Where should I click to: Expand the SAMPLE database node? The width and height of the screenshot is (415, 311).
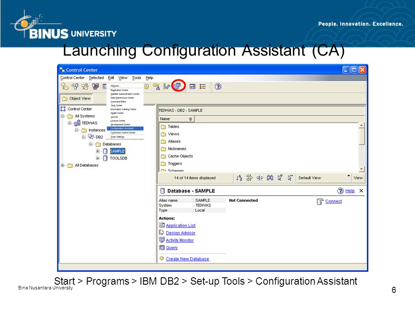click(x=98, y=151)
